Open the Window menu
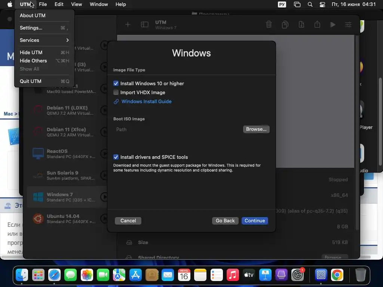 tap(99, 4)
